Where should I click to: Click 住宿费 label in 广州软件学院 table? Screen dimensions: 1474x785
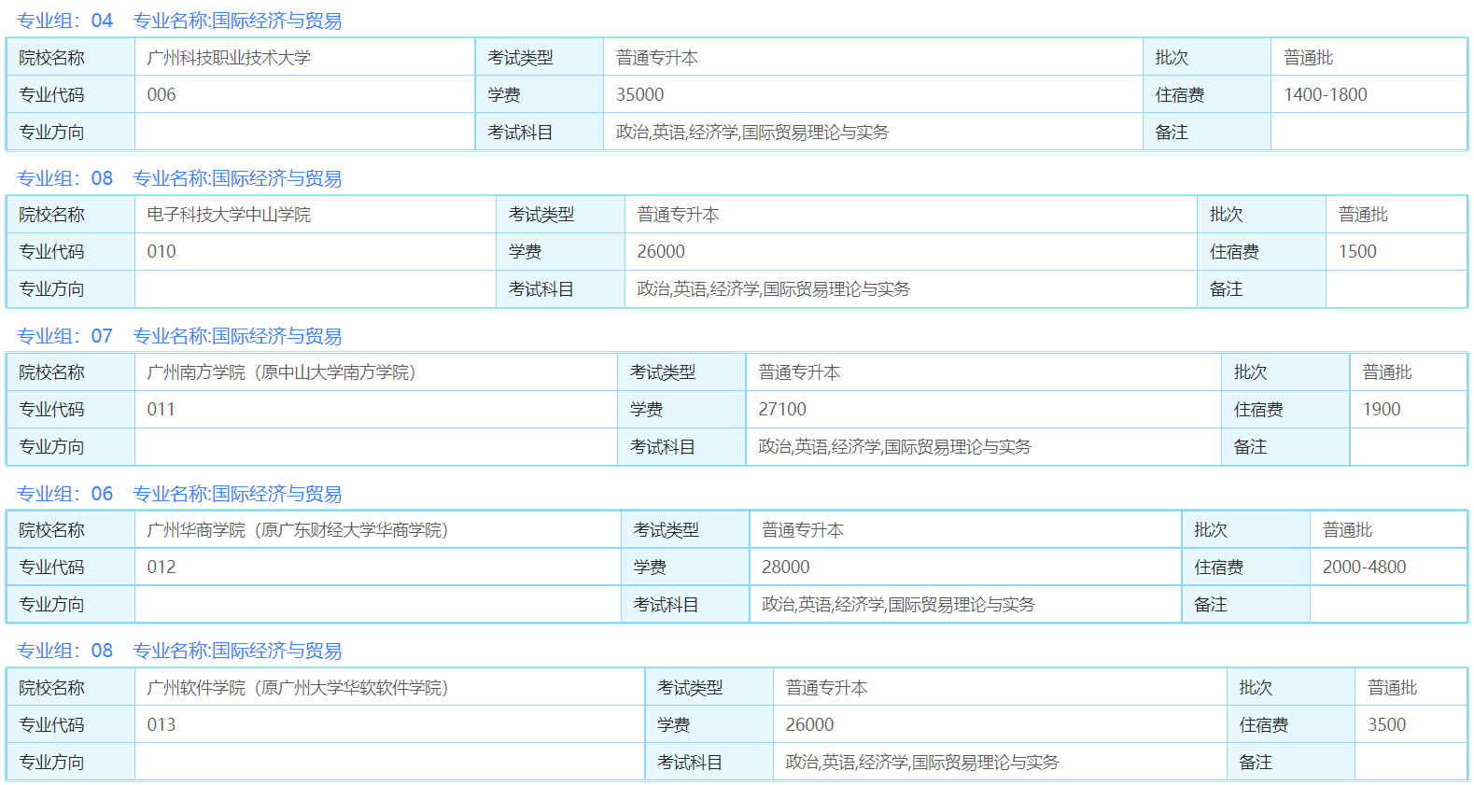[1264, 725]
